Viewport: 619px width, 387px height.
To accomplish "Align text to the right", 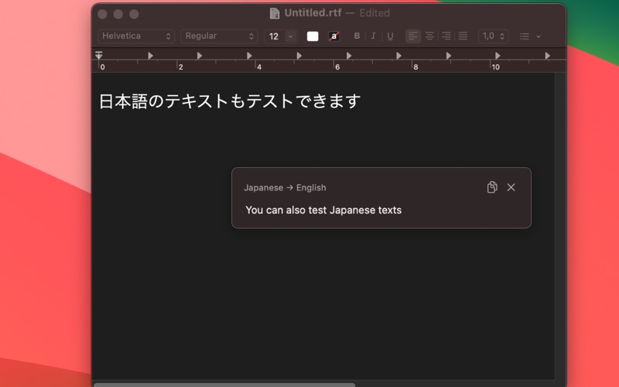I will click(446, 36).
